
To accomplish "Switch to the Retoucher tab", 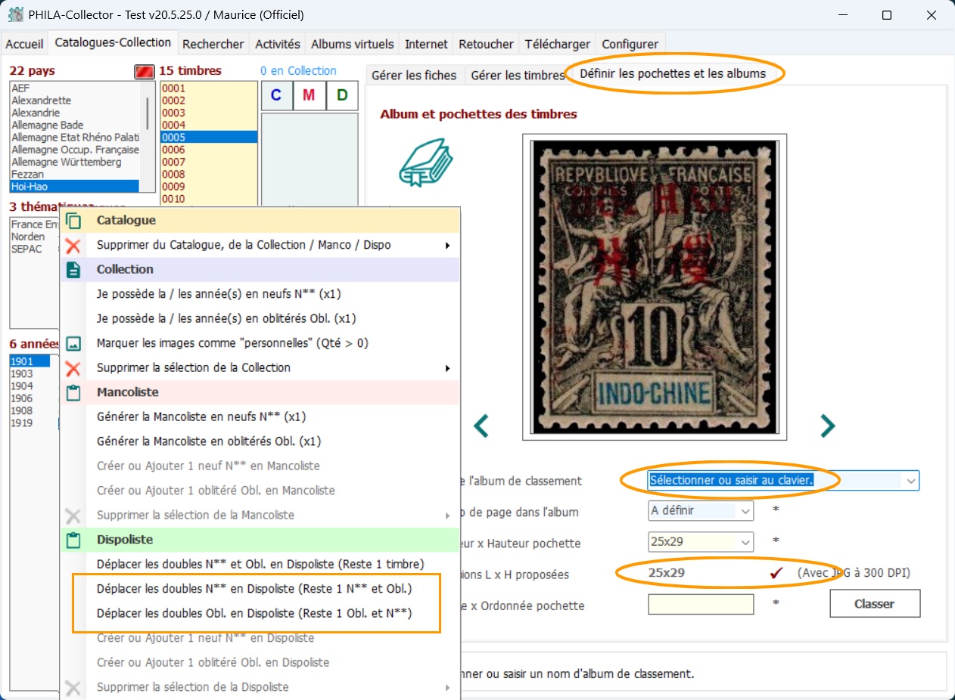I will pyautogui.click(x=487, y=44).
